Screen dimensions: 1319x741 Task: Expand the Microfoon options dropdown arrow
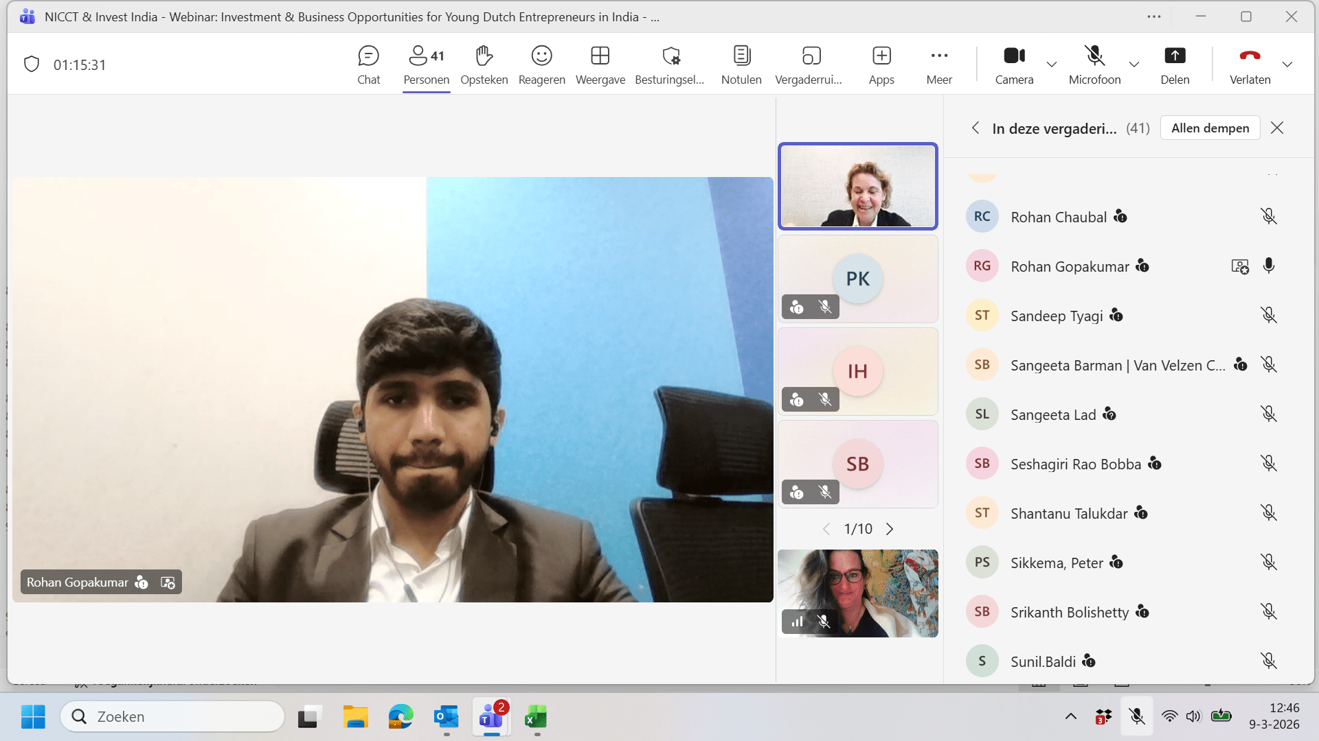(1134, 64)
